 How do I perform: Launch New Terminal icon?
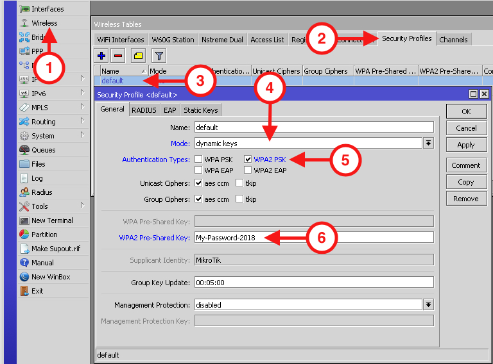24,220
